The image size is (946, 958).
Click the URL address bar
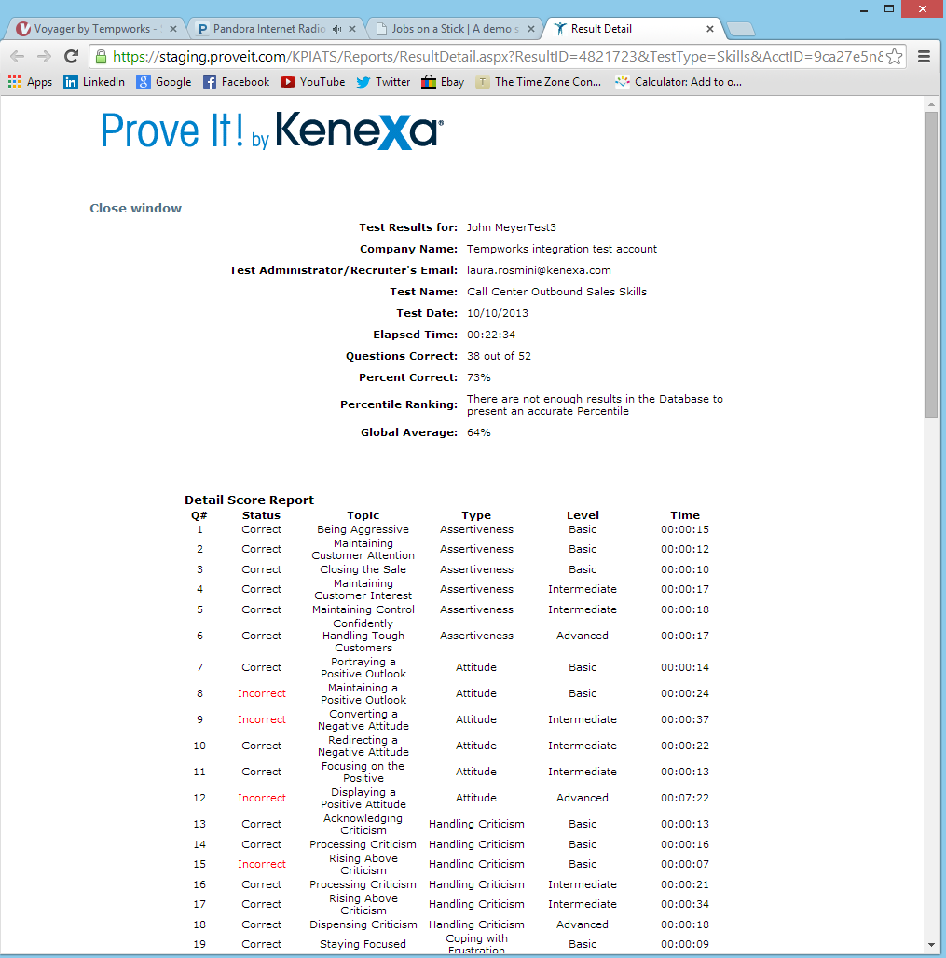(x=497, y=57)
